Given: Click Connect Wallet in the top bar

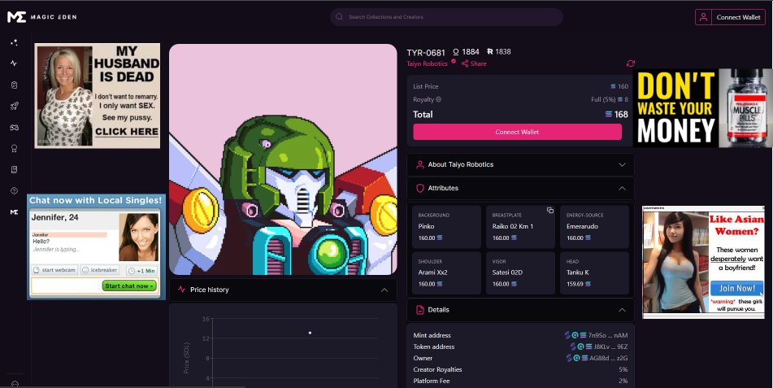Looking at the screenshot, I should click(738, 17).
